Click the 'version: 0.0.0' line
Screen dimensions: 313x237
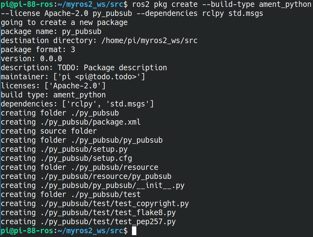point(31,59)
